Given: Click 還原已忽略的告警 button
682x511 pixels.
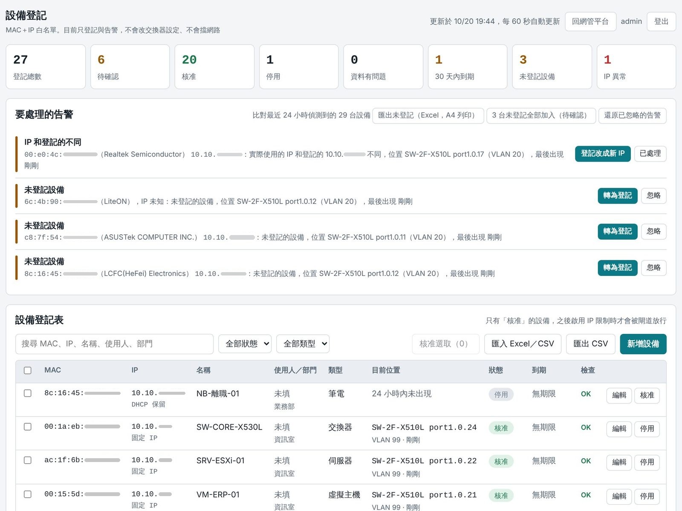Looking at the screenshot, I should point(632,115).
